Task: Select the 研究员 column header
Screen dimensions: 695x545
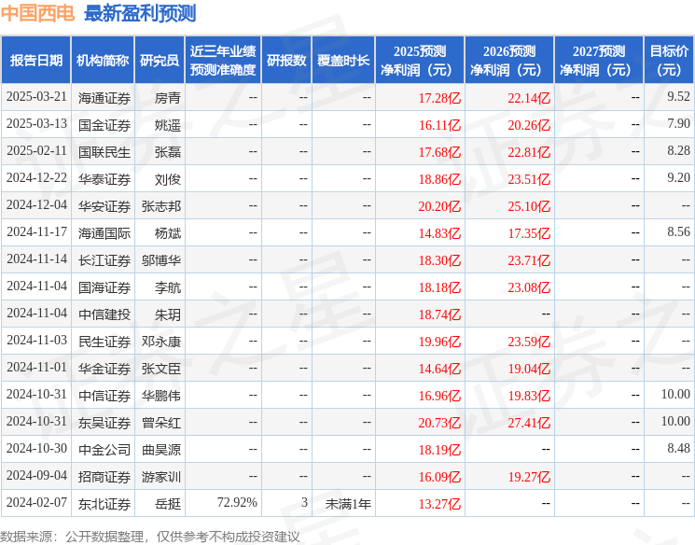Action: [x=160, y=61]
